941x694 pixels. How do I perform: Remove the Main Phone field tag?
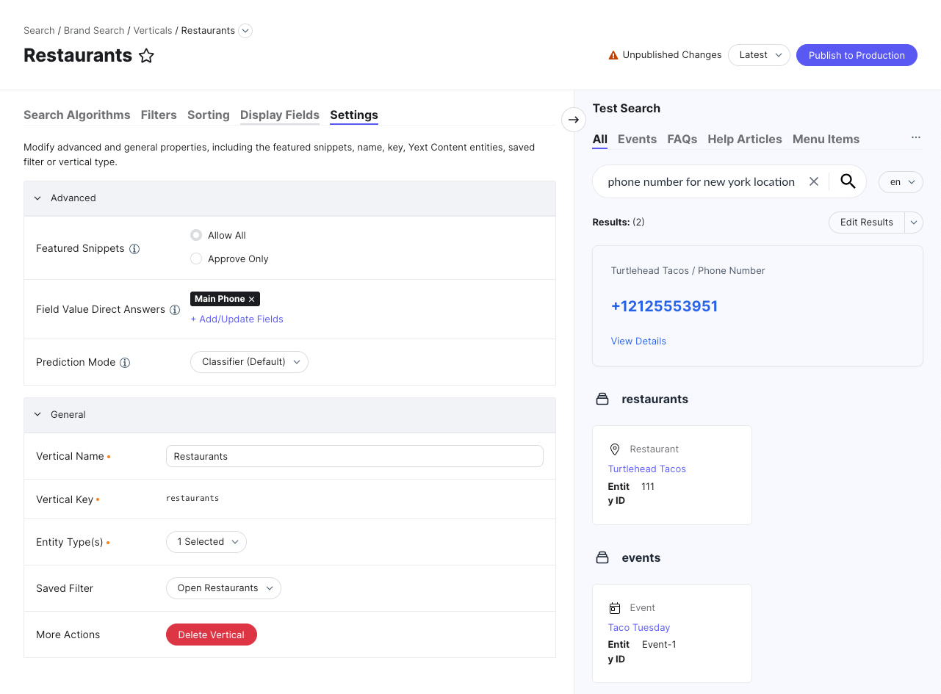tap(251, 299)
